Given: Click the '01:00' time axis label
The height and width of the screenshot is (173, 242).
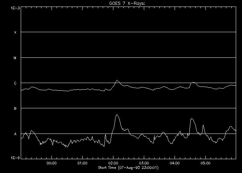Looking at the screenshot, I should point(82,163).
